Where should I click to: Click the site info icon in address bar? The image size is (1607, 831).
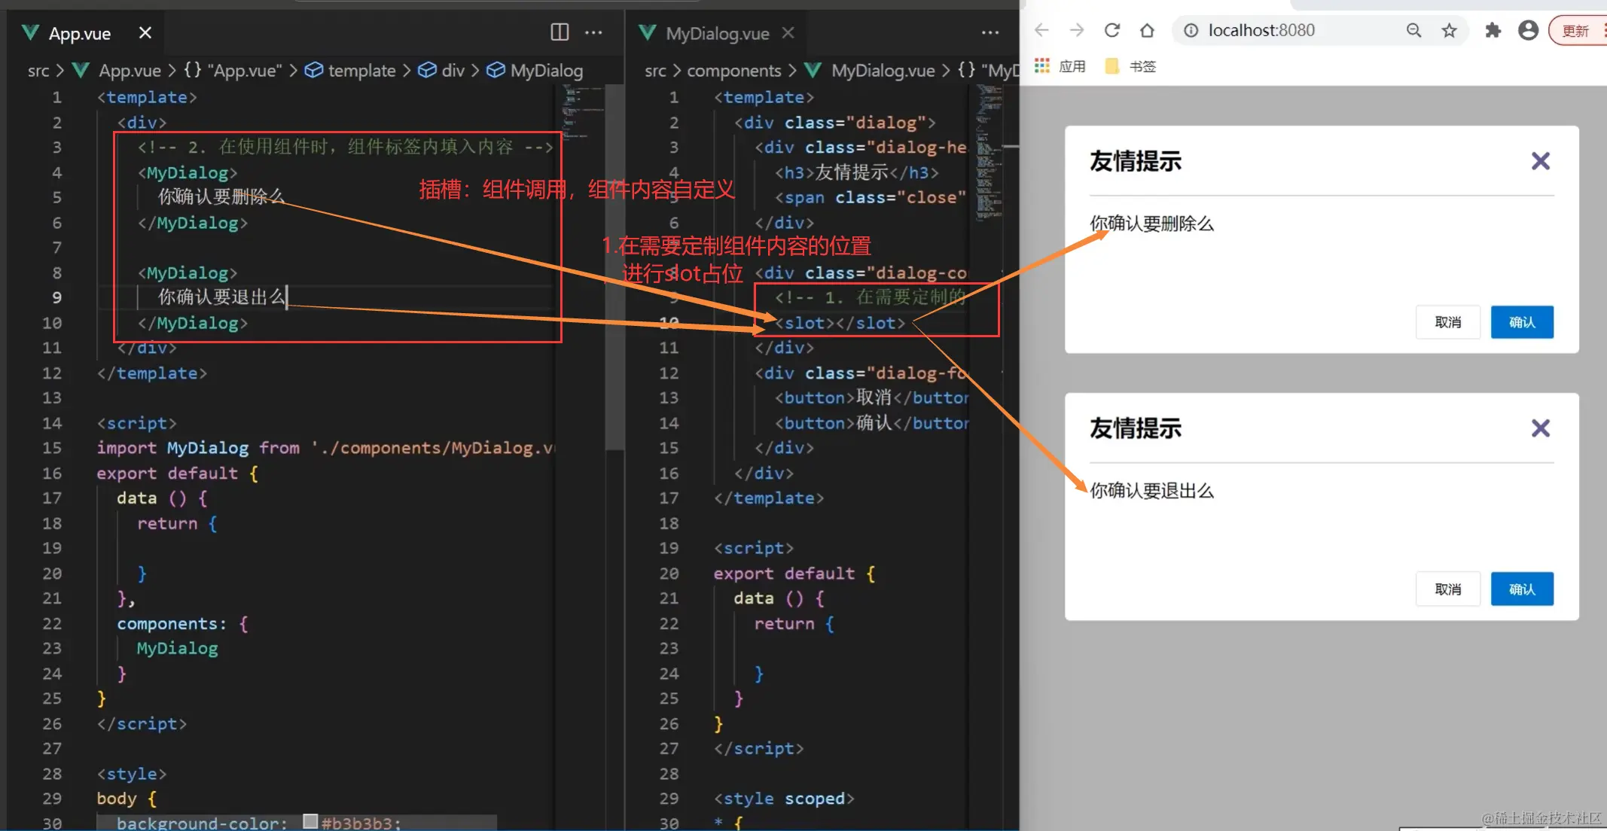(1191, 30)
